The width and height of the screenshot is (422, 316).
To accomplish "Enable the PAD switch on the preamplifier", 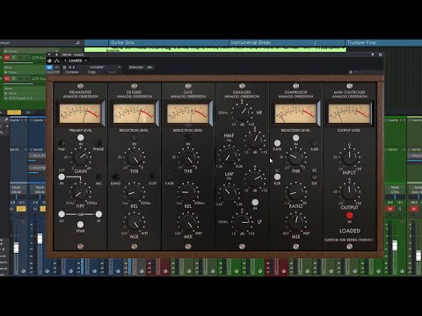I will [62, 143].
